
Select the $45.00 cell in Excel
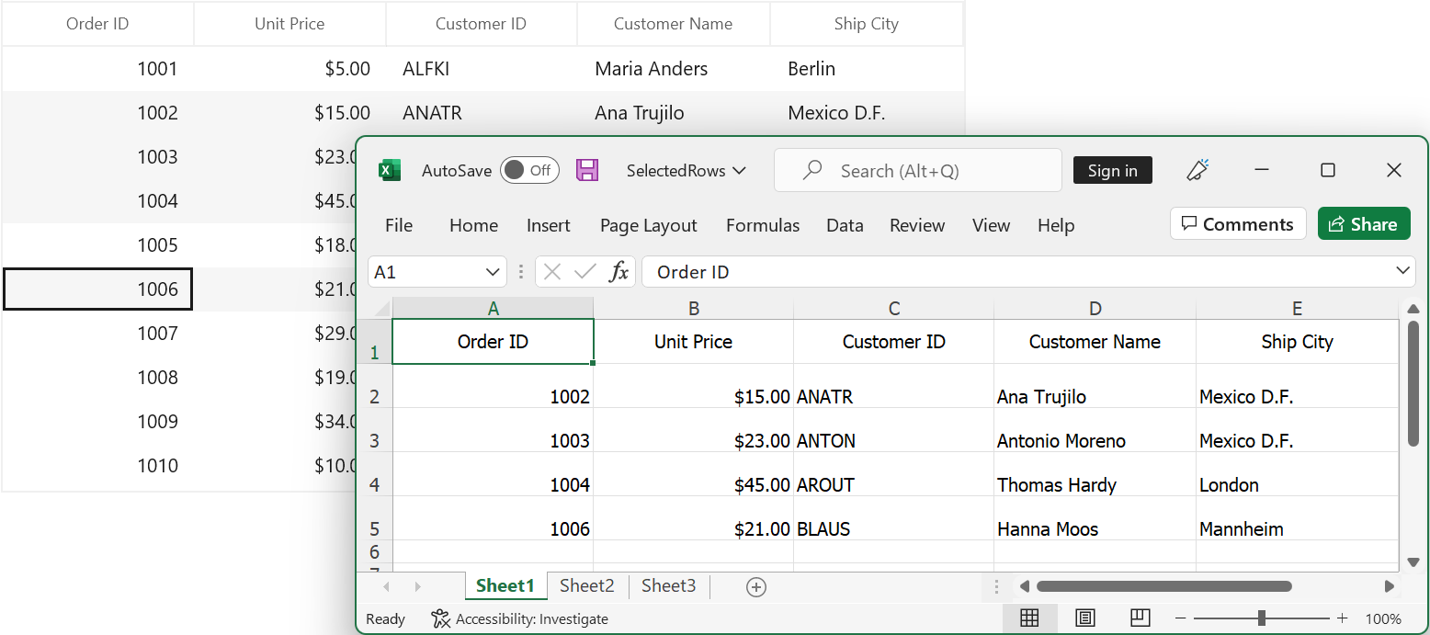coord(694,475)
